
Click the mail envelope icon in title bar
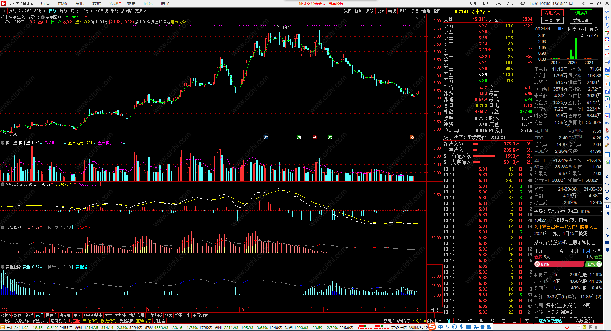(523, 3)
